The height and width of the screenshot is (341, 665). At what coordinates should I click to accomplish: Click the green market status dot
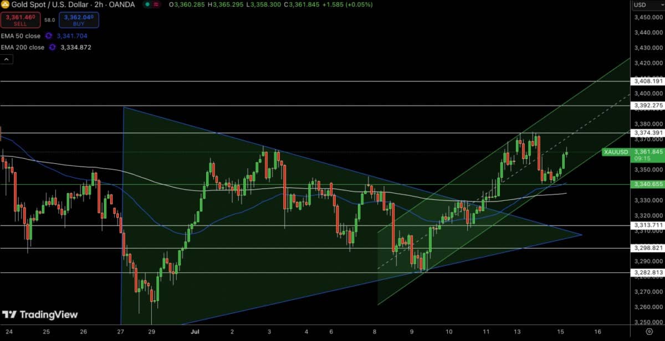point(146,4)
